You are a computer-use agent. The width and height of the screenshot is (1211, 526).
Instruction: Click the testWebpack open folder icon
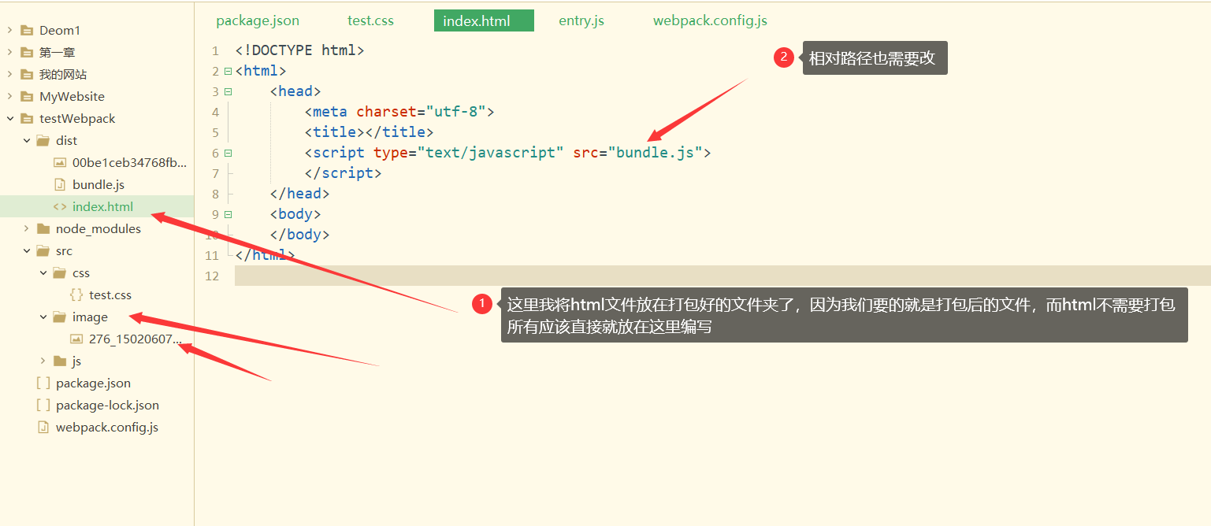(27, 118)
